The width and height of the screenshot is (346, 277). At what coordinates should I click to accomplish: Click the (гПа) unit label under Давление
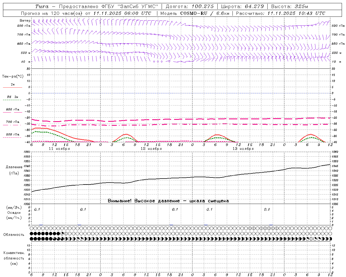point(14,173)
